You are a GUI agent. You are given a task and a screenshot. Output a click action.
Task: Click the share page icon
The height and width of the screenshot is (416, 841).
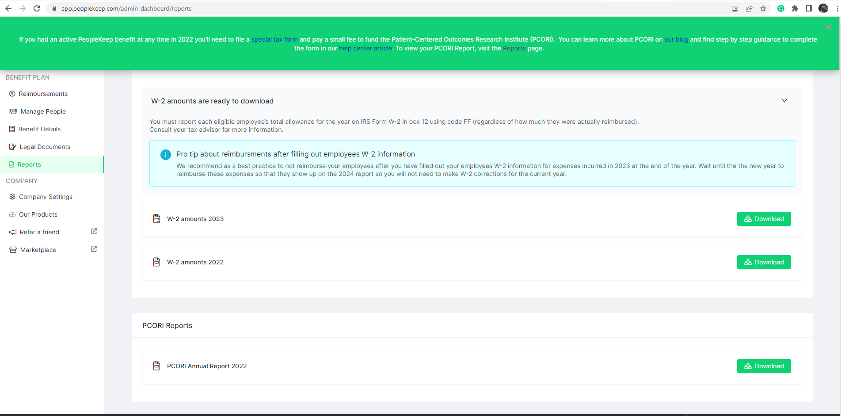(749, 8)
